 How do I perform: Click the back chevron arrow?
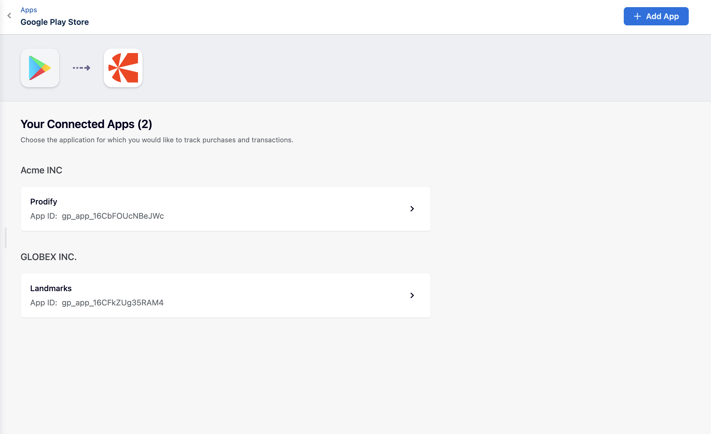[x=9, y=16]
